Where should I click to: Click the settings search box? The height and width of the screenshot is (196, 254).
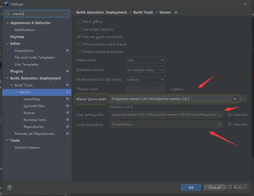[37, 14]
